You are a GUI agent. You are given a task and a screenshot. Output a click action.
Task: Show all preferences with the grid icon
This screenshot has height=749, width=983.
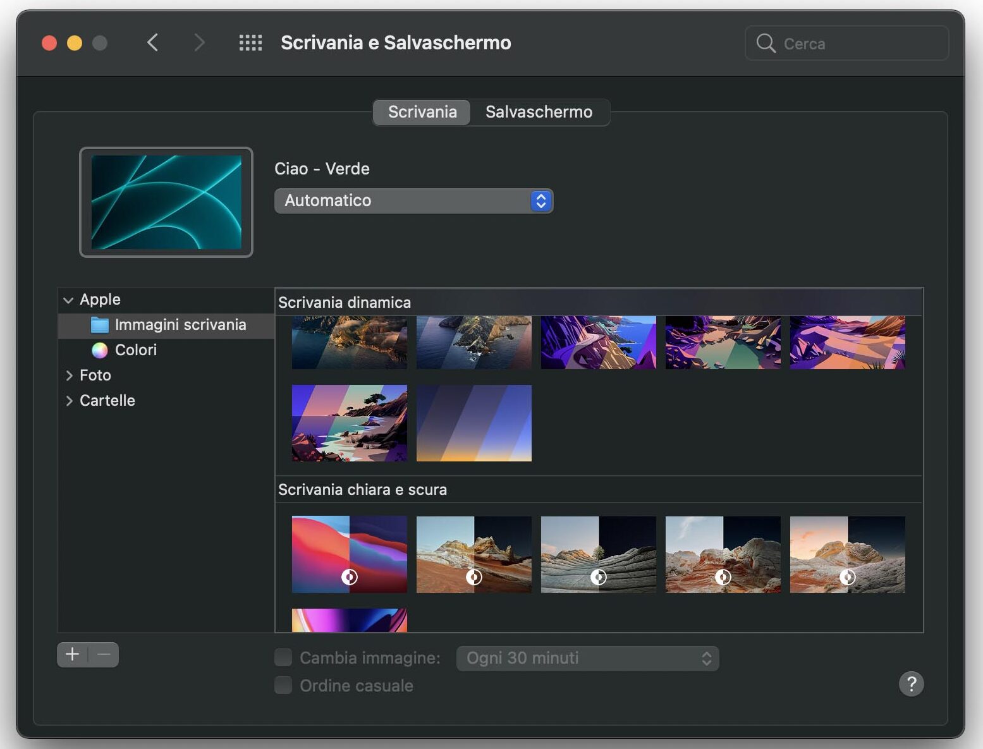pos(250,43)
